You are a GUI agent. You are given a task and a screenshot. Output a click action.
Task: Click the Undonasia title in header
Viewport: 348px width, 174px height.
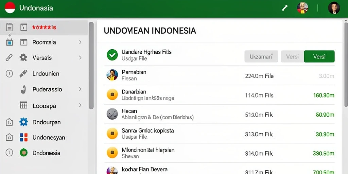36,8
